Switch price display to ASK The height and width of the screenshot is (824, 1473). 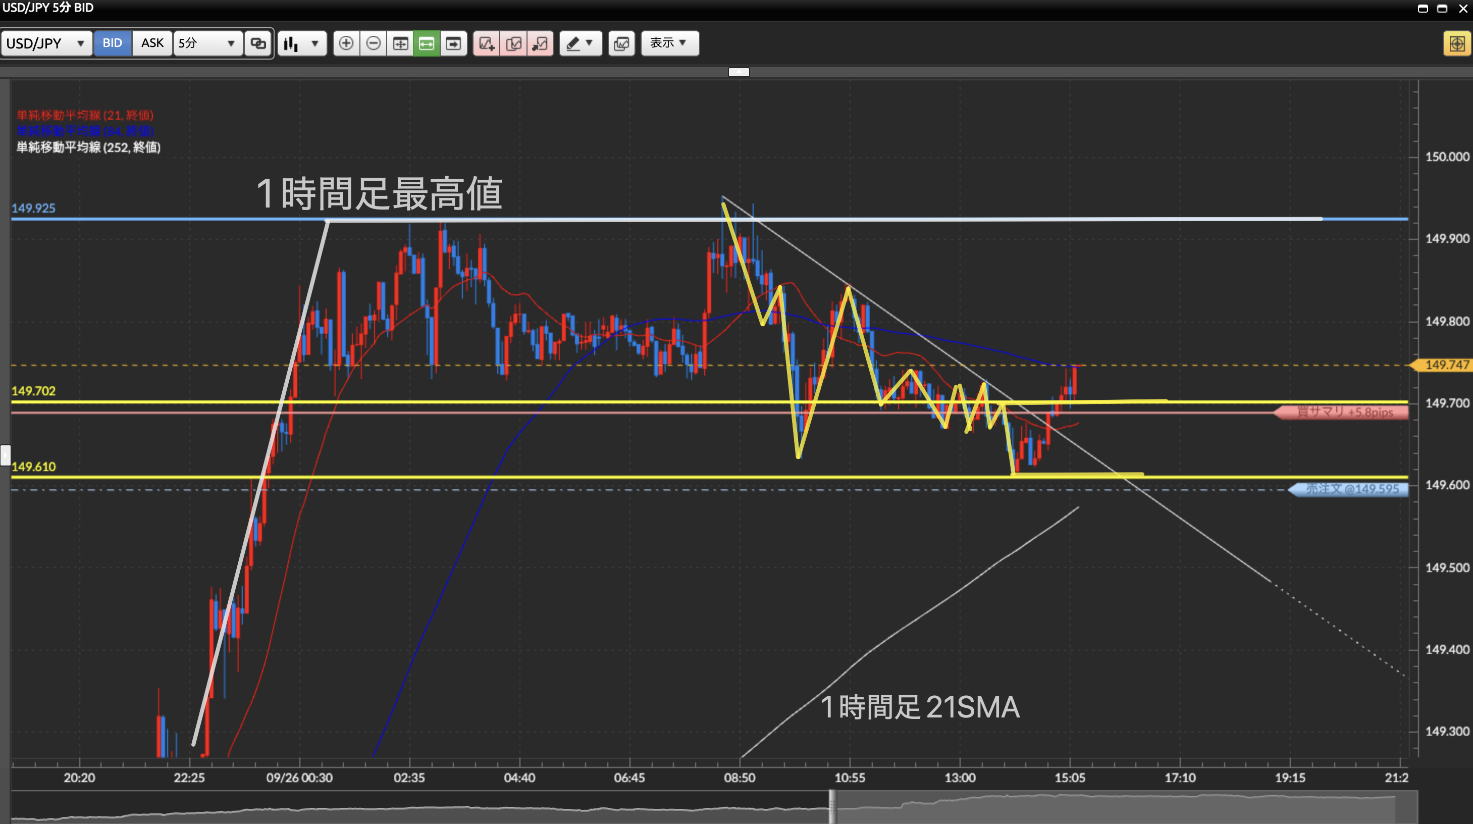152,43
